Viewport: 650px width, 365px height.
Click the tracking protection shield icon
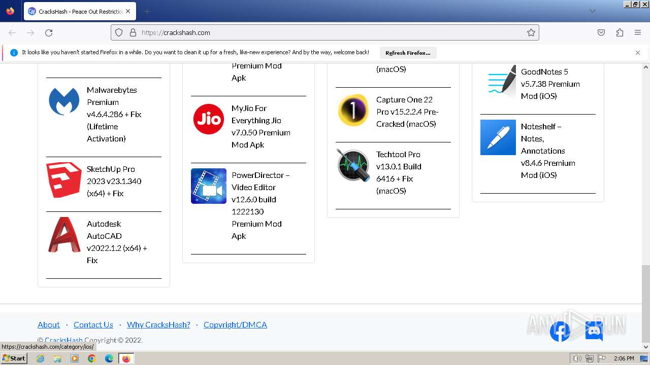pyautogui.click(x=119, y=32)
